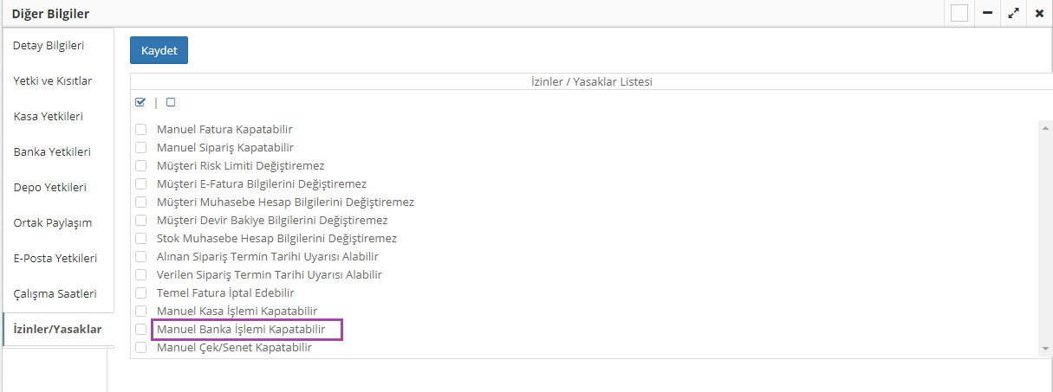Tick the Manuel Banka İşlemi Kapatabilir checkbox
The image size is (1053, 392).
tap(140, 330)
